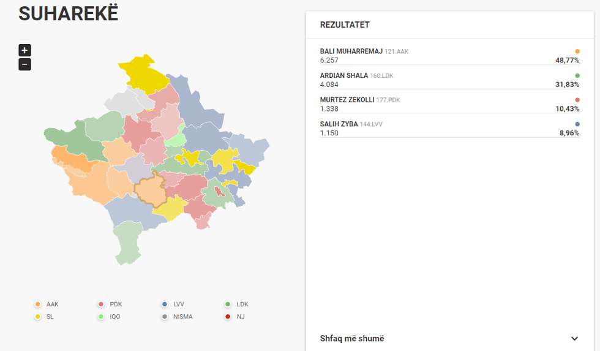The height and width of the screenshot is (351, 600).
Task: Click the NISMA legend dot
Action: [165, 317]
